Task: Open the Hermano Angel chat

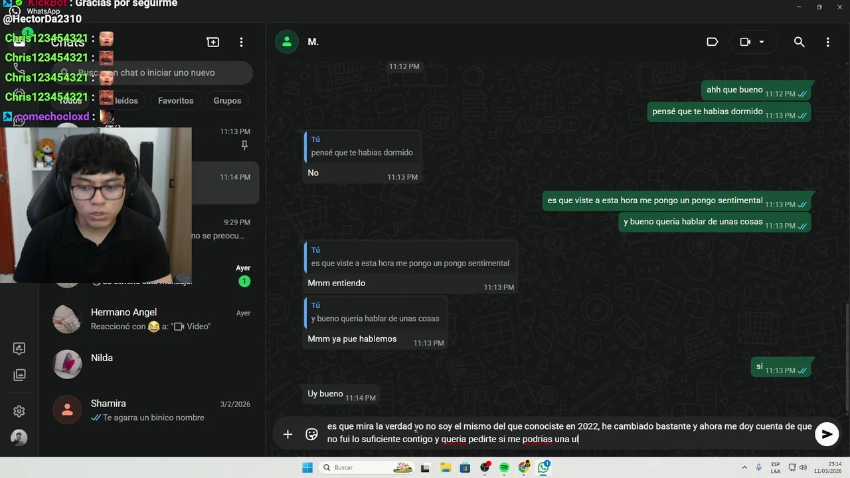Action: tap(151, 319)
